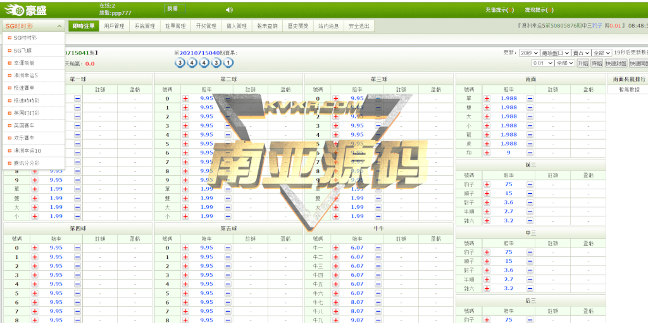Viewport: 648px width, 323px height.
Task: Raise odds for 單 in 第二球
Action: coord(185,189)
